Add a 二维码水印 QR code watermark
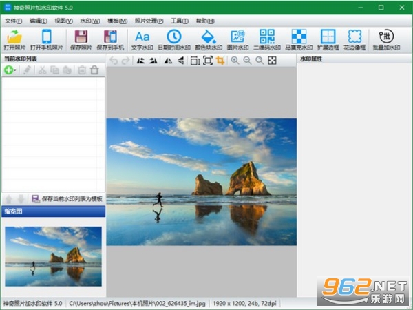413x310 pixels. click(x=267, y=40)
